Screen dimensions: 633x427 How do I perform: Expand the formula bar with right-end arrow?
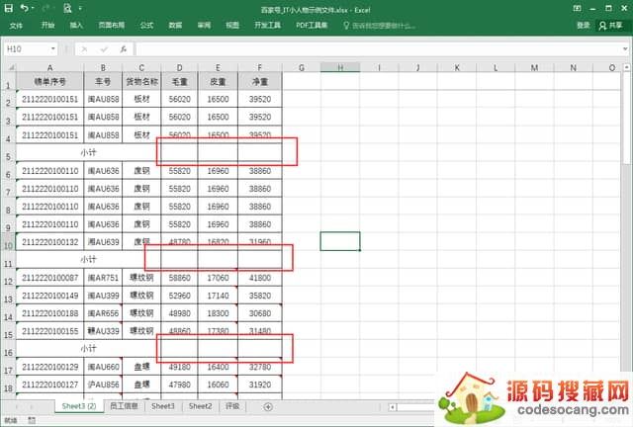[x=625, y=49]
